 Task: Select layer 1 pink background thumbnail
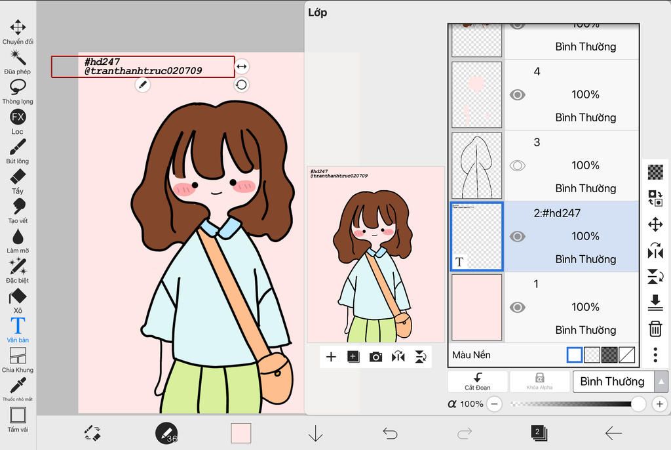[x=477, y=307]
